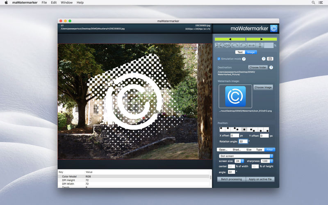Set watermark position to top-right
The image size is (328, 205).
(233, 130)
